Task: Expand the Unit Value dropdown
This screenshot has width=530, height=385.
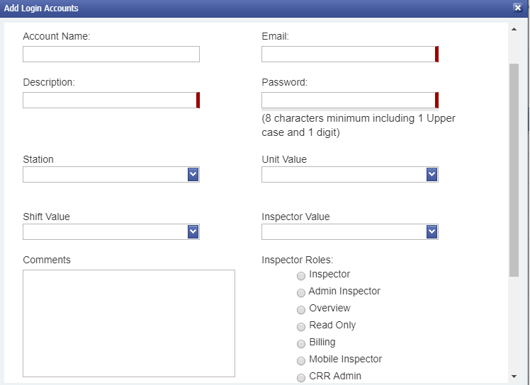Action: [432, 174]
